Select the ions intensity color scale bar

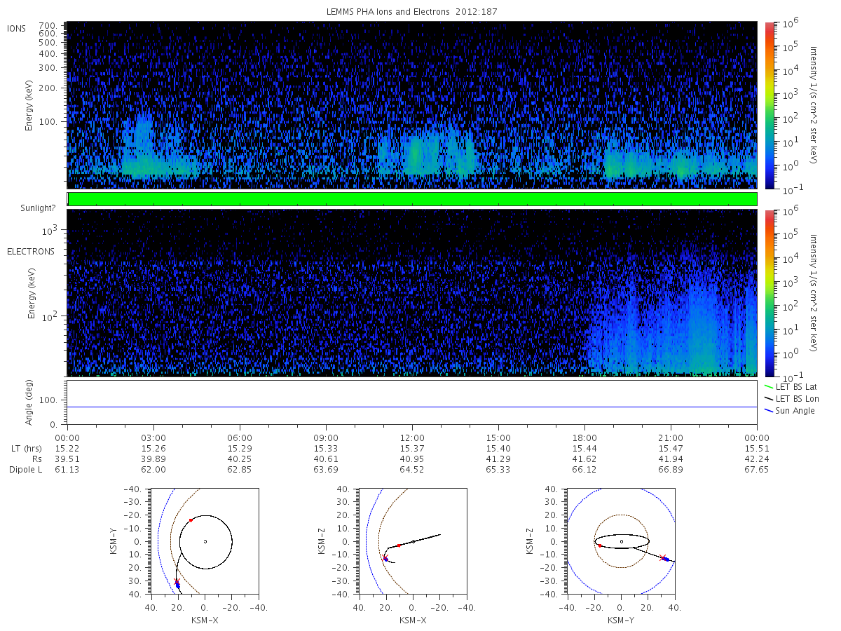769,104
